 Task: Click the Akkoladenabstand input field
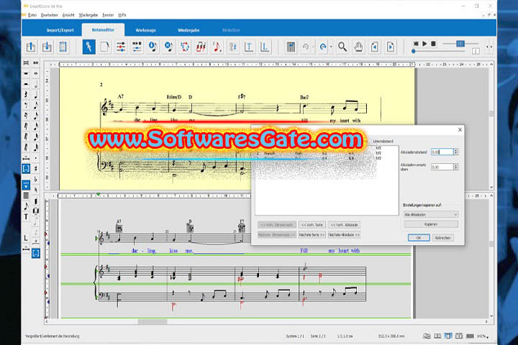442,152
